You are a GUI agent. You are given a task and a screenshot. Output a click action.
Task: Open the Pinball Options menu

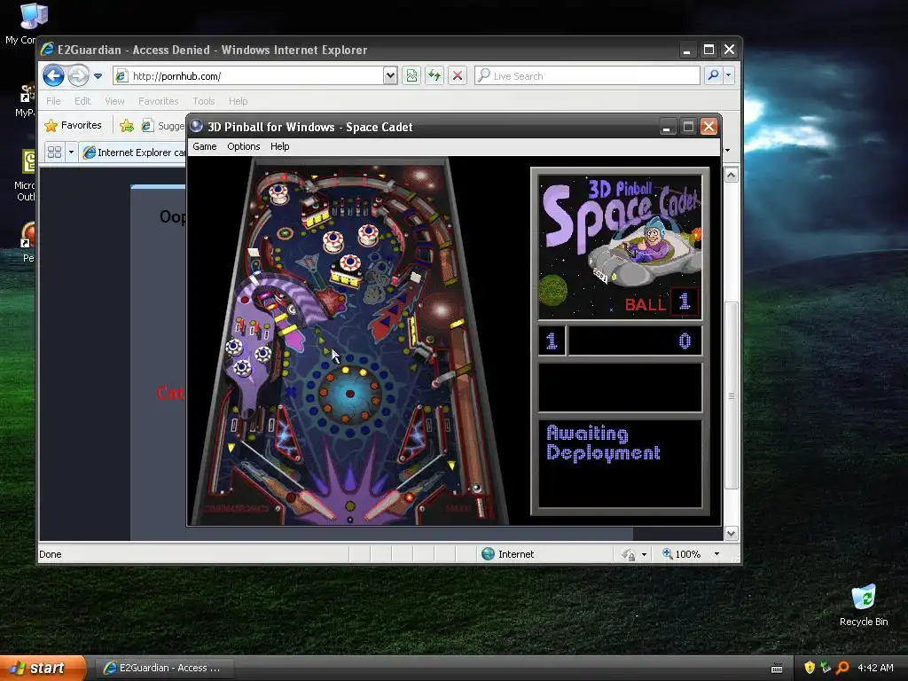(x=243, y=146)
